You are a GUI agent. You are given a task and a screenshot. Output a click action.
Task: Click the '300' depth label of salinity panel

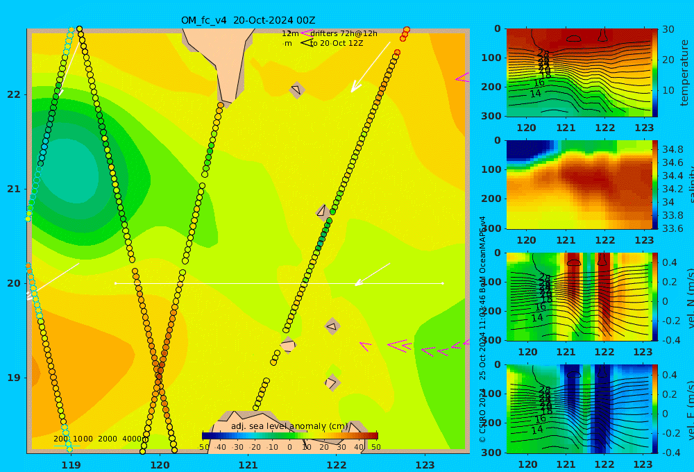coord(492,228)
